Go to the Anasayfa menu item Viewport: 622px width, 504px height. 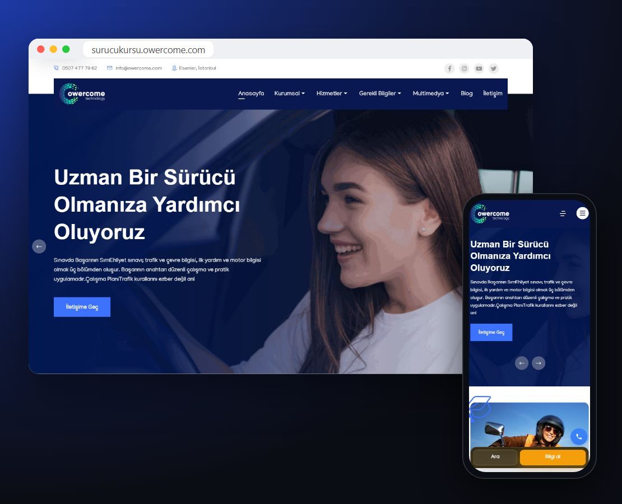251,94
